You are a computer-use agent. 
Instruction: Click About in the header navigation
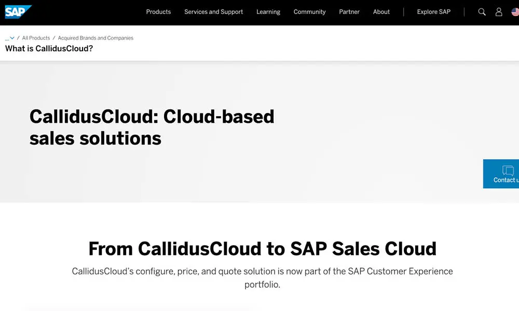[x=381, y=11]
